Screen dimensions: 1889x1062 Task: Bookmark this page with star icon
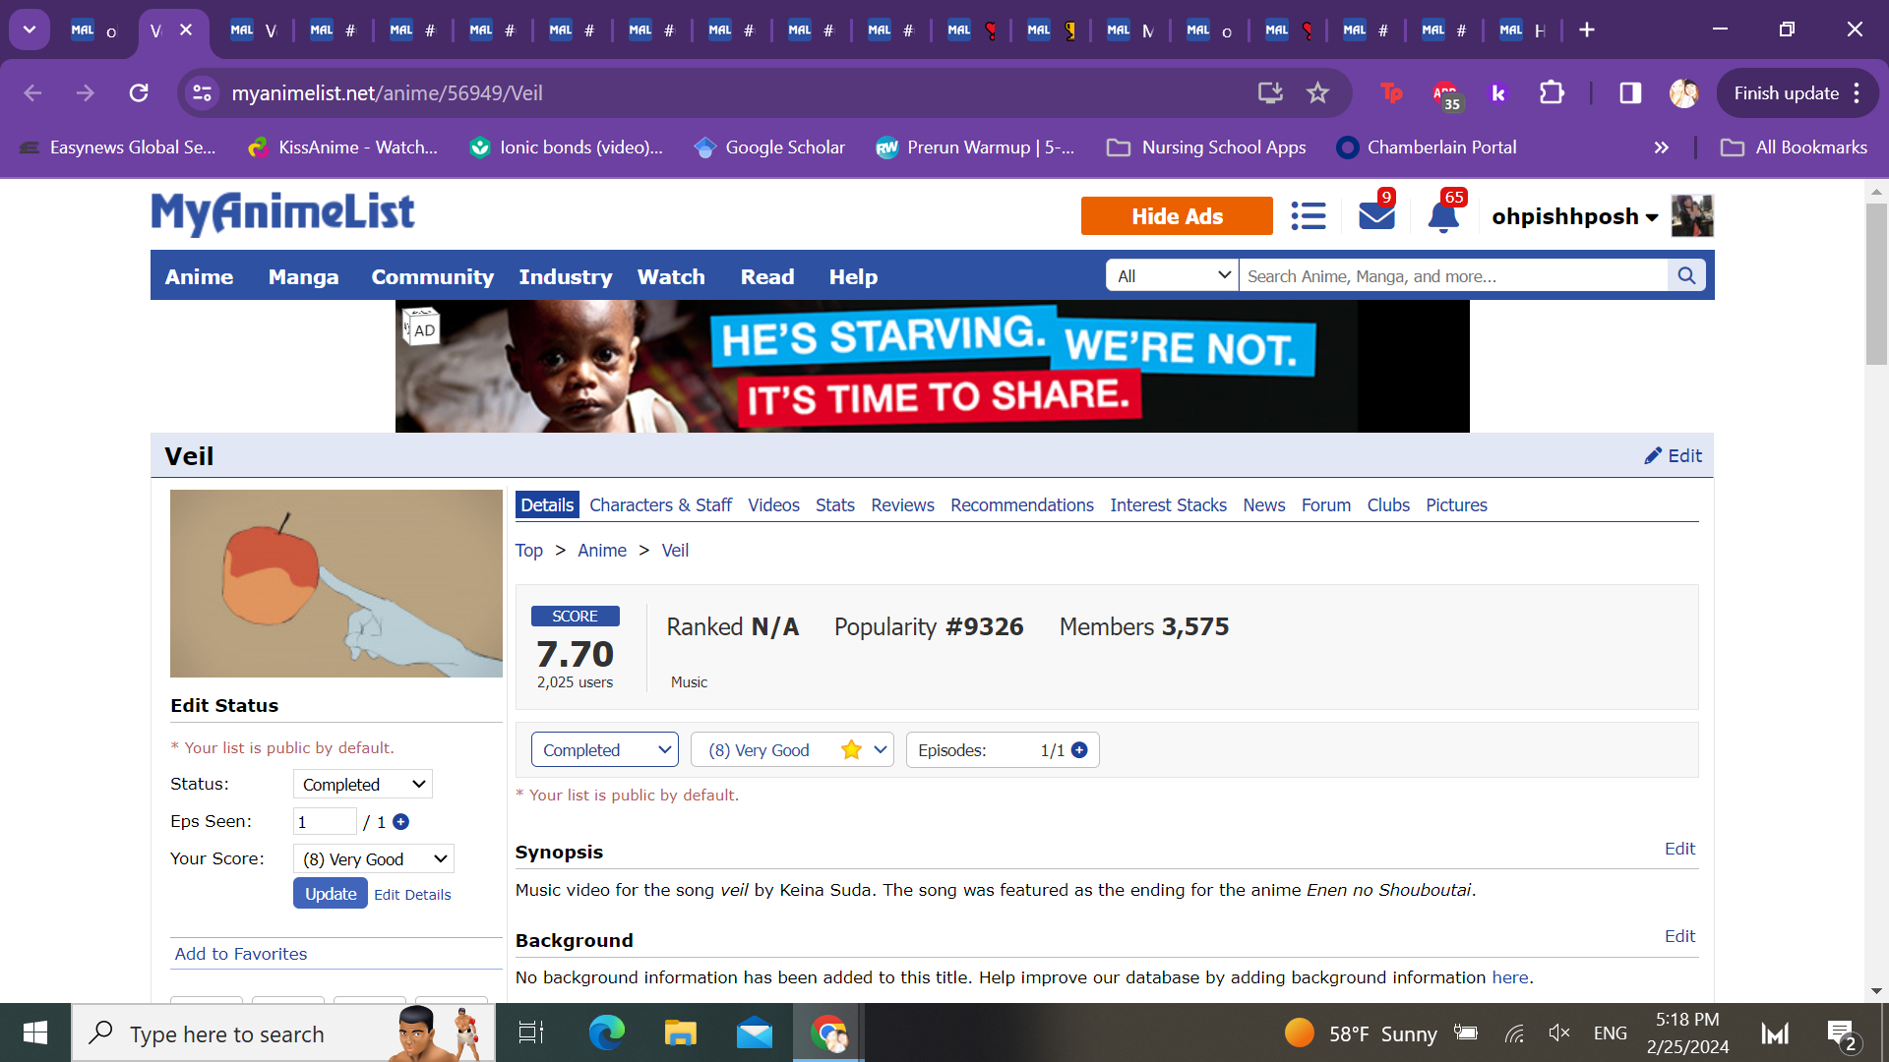pos(1317,93)
